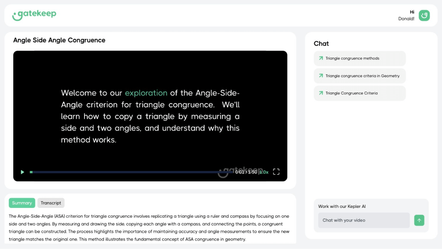442x249 pixels.
Task: Enter fullscreen mode on the video
Action: pos(276,172)
